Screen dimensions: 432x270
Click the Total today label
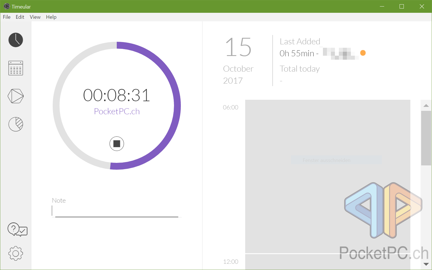click(300, 69)
